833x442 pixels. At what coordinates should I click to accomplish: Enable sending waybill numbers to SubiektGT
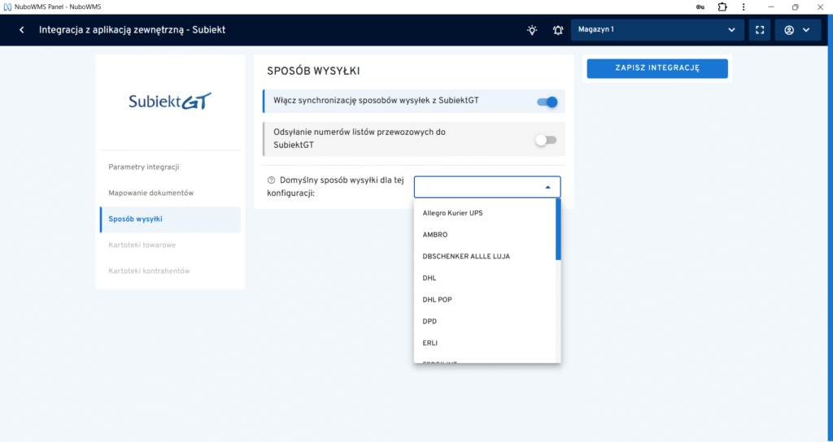pos(545,140)
